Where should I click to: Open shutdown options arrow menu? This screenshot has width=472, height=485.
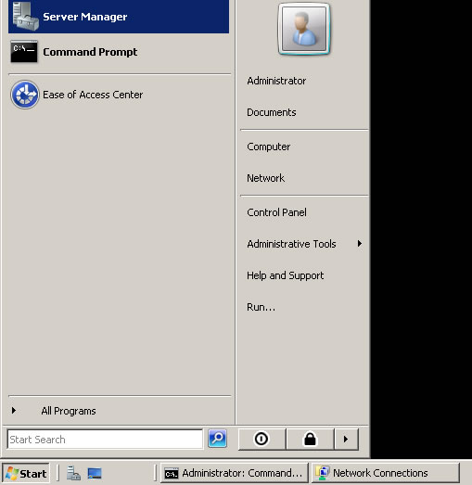(346, 439)
